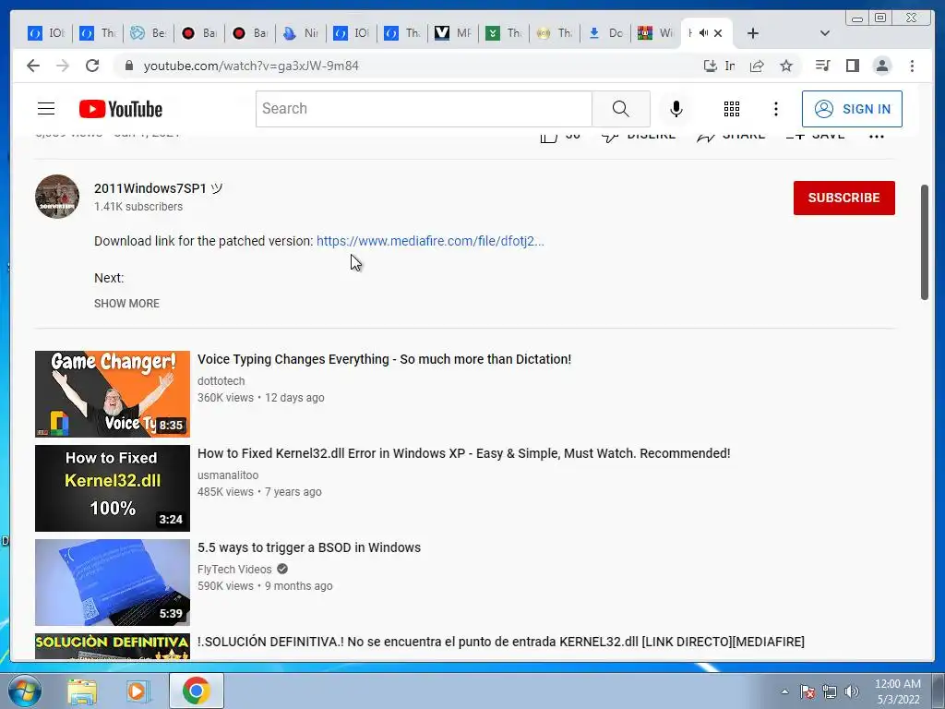The image size is (945, 709).
Task: Open the Chrome profile avatar icon
Action: tap(882, 66)
